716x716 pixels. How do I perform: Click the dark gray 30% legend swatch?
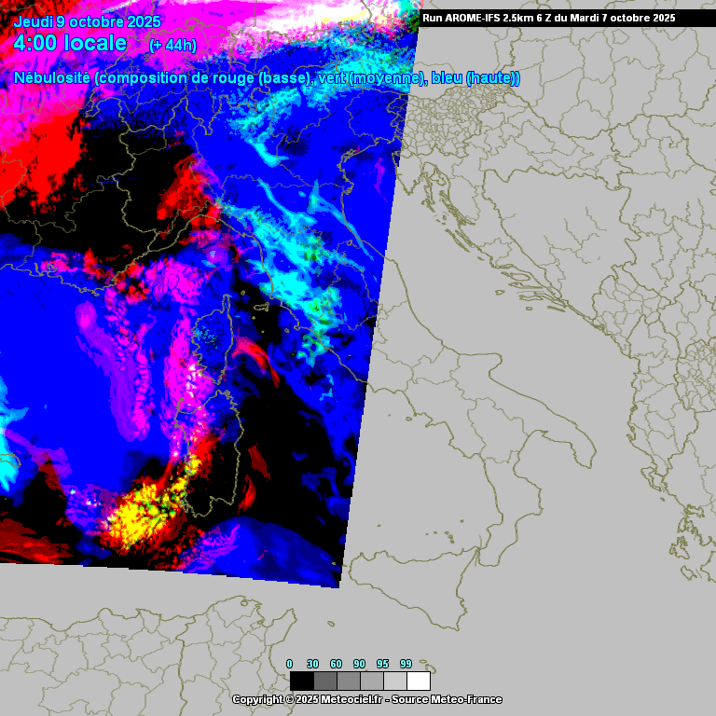click(x=325, y=681)
